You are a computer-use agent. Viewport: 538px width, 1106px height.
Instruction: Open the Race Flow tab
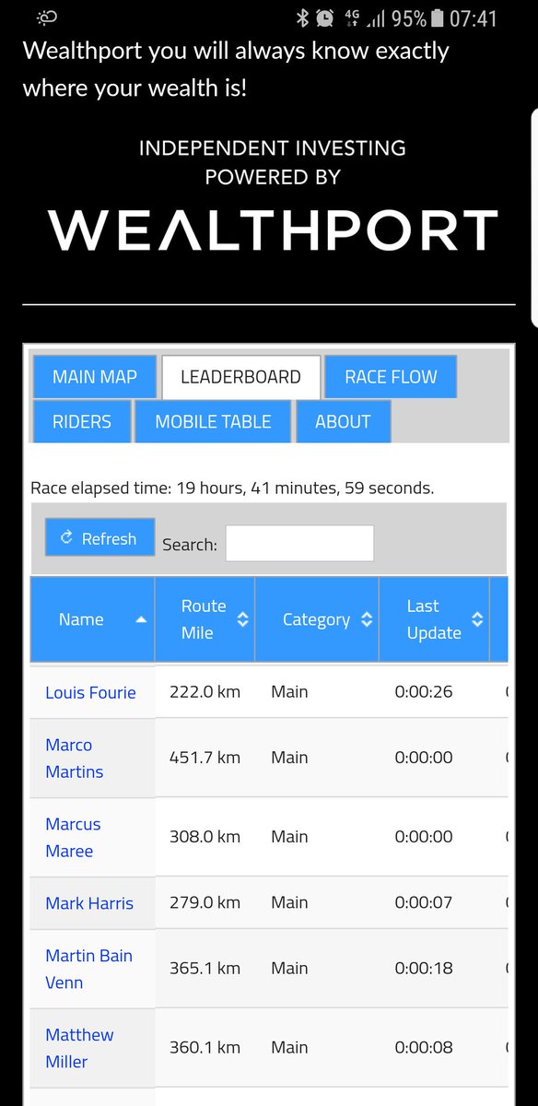coord(391,377)
